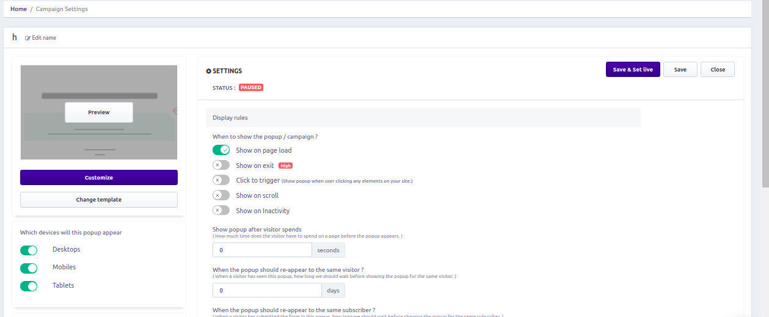
Task: Click Save & Set live button
Action: [x=633, y=70]
